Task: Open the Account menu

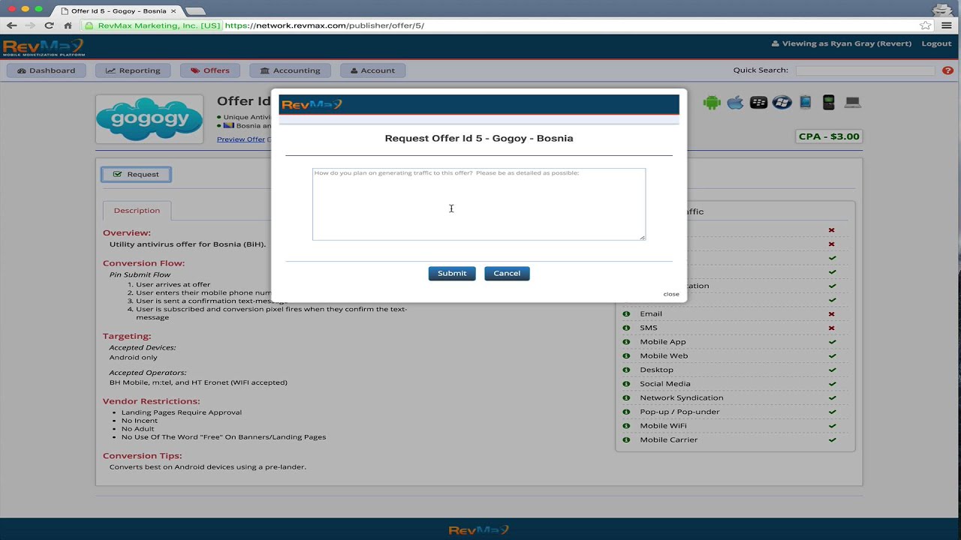Action: coord(373,70)
